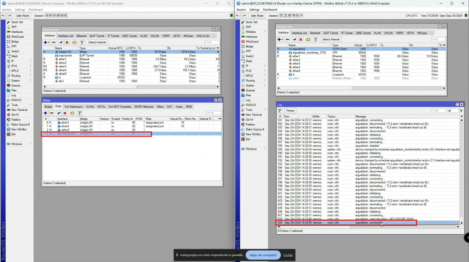Click blue plus add in Bridge Ports toolbar
The width and height of the screenshot is (469, 262).
tap(45, 113)
